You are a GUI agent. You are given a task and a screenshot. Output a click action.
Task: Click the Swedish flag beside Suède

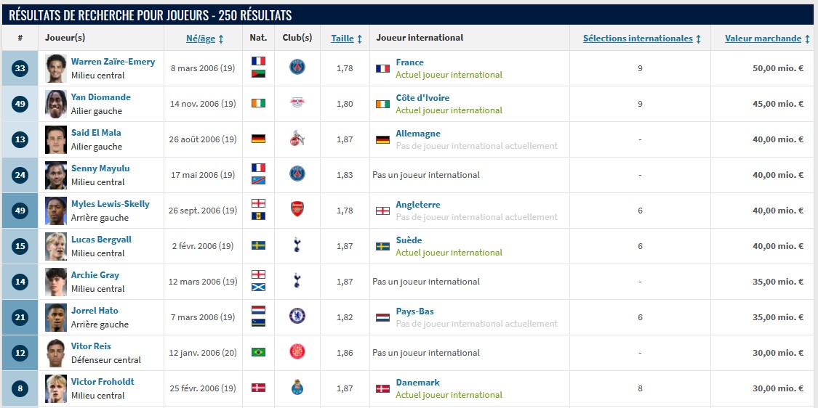click(x=382, y=246)
